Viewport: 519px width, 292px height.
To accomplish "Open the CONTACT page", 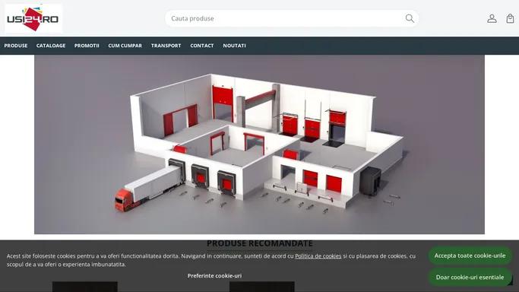I will [202, 46].
